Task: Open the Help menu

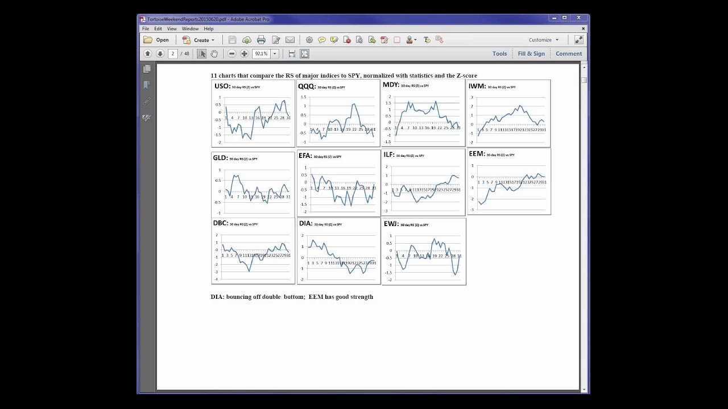Action: tap(209, 28)
